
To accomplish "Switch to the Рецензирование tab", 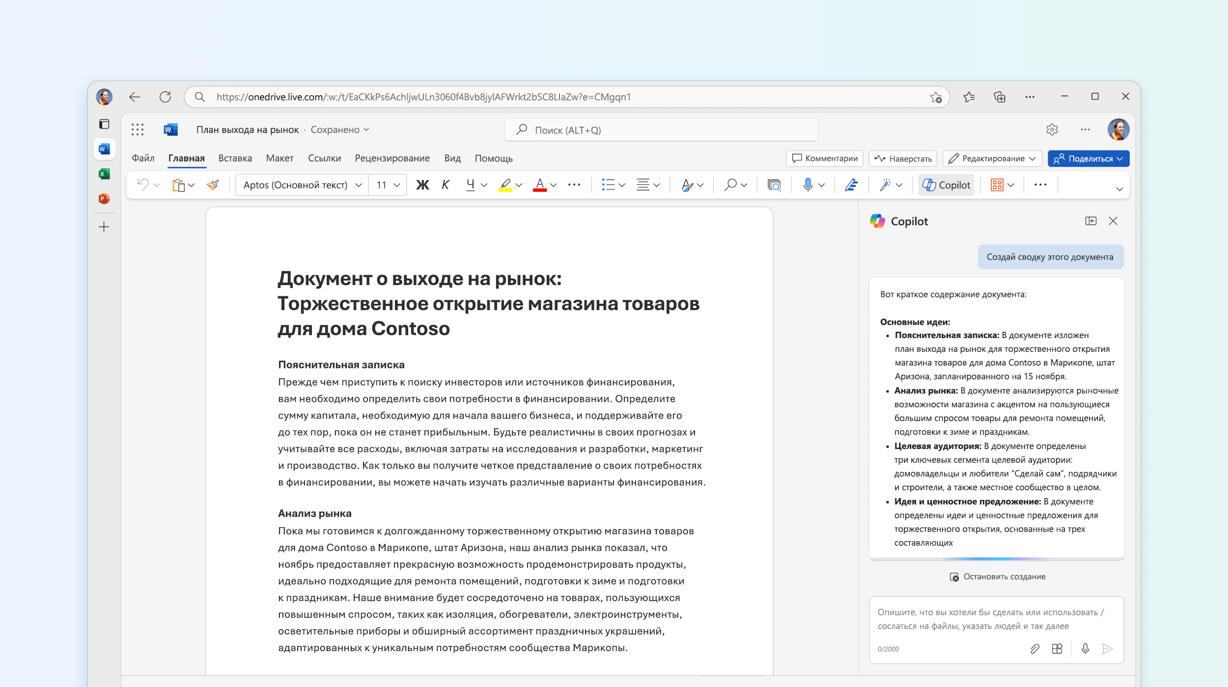I will [392, 158].
